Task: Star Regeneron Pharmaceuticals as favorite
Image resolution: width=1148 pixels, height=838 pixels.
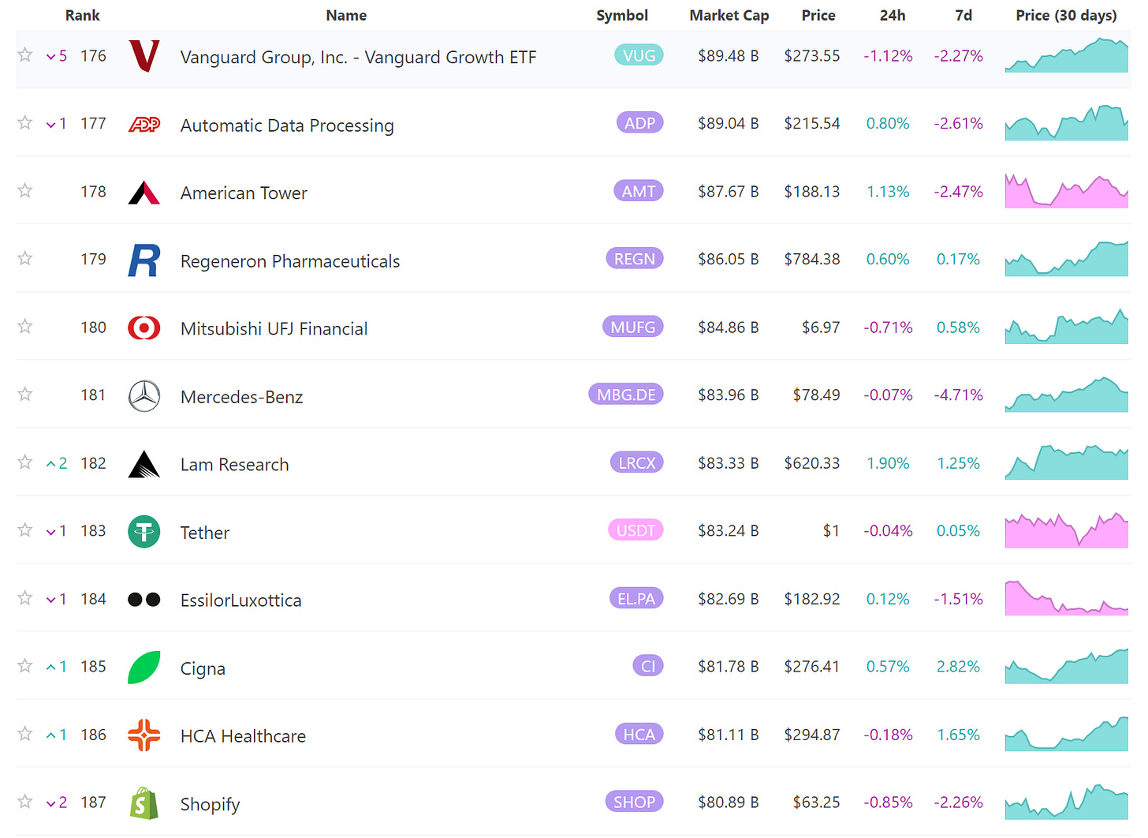Action: click(25, 258)
